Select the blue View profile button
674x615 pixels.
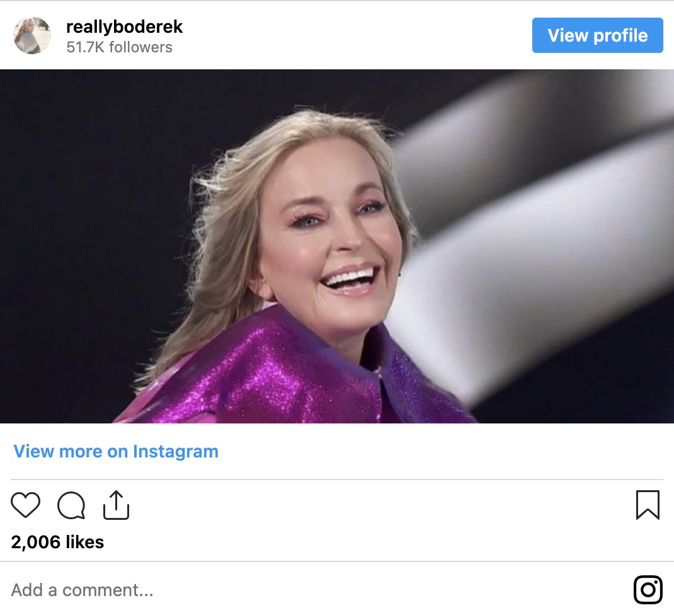[x=597, y=35]
